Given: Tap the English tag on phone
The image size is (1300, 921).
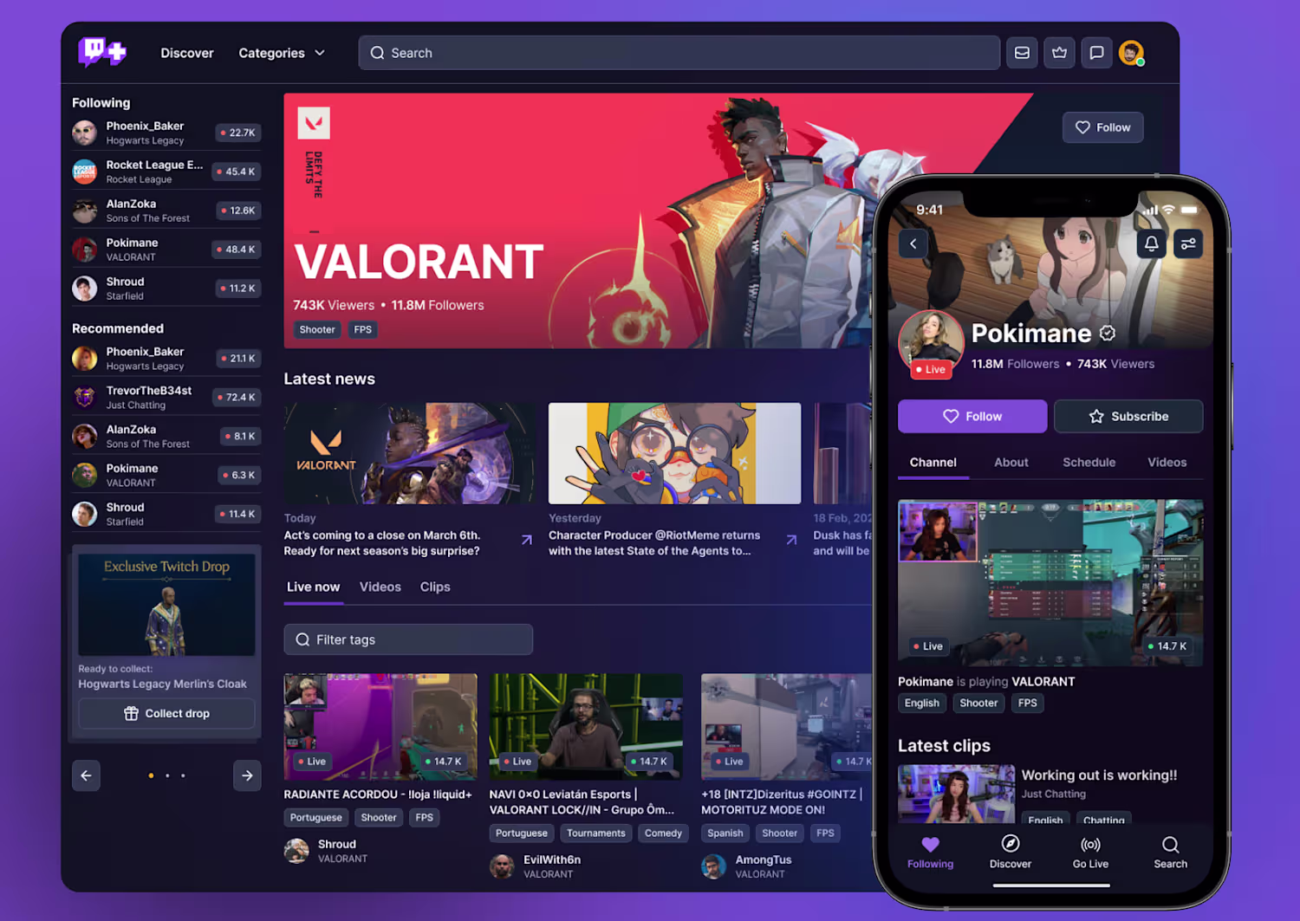Looking at the screenshot, I should coord(921,703).
